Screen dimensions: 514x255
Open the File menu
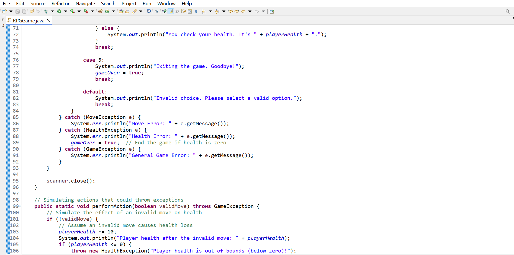6,4
